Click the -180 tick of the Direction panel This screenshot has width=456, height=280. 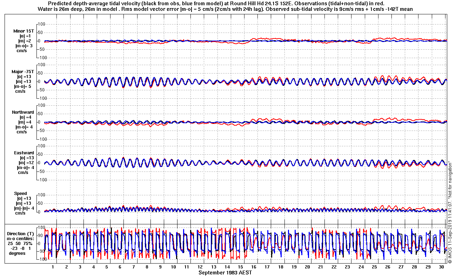pos(41,259)
